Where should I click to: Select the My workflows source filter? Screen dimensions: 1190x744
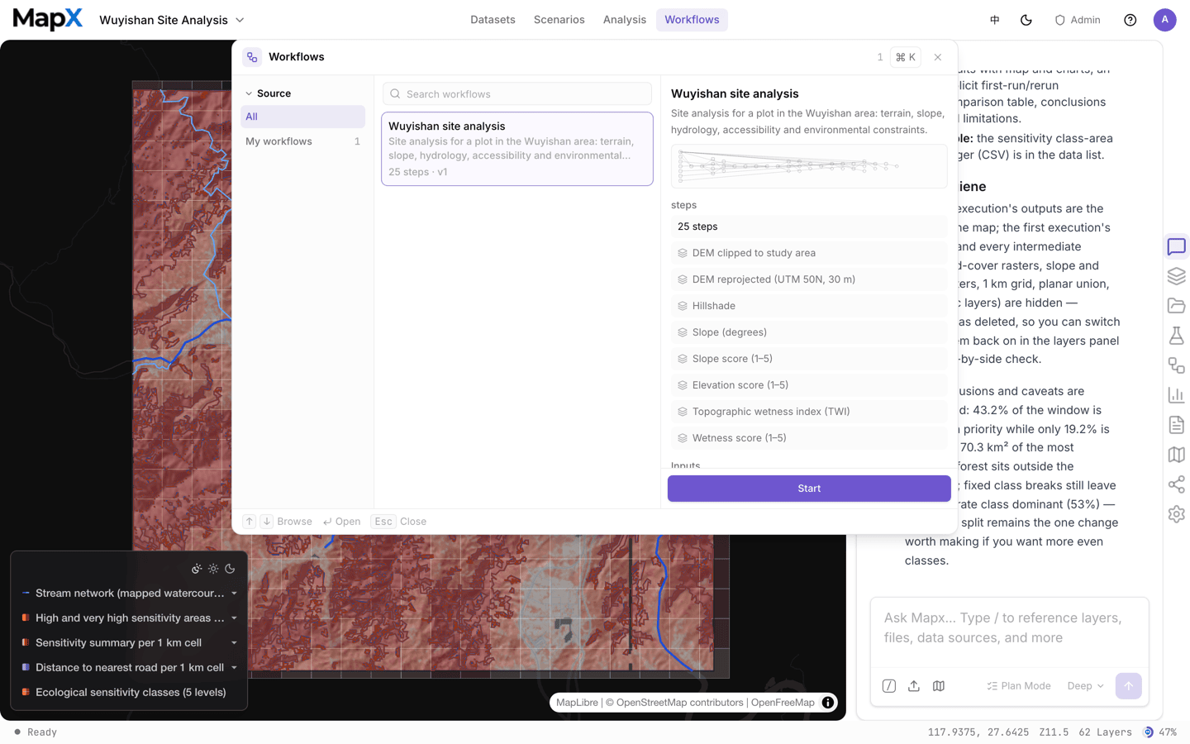click(302, 141)
